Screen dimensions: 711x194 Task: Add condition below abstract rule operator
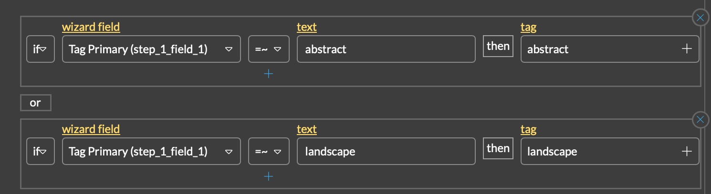[x=269, y=74]
